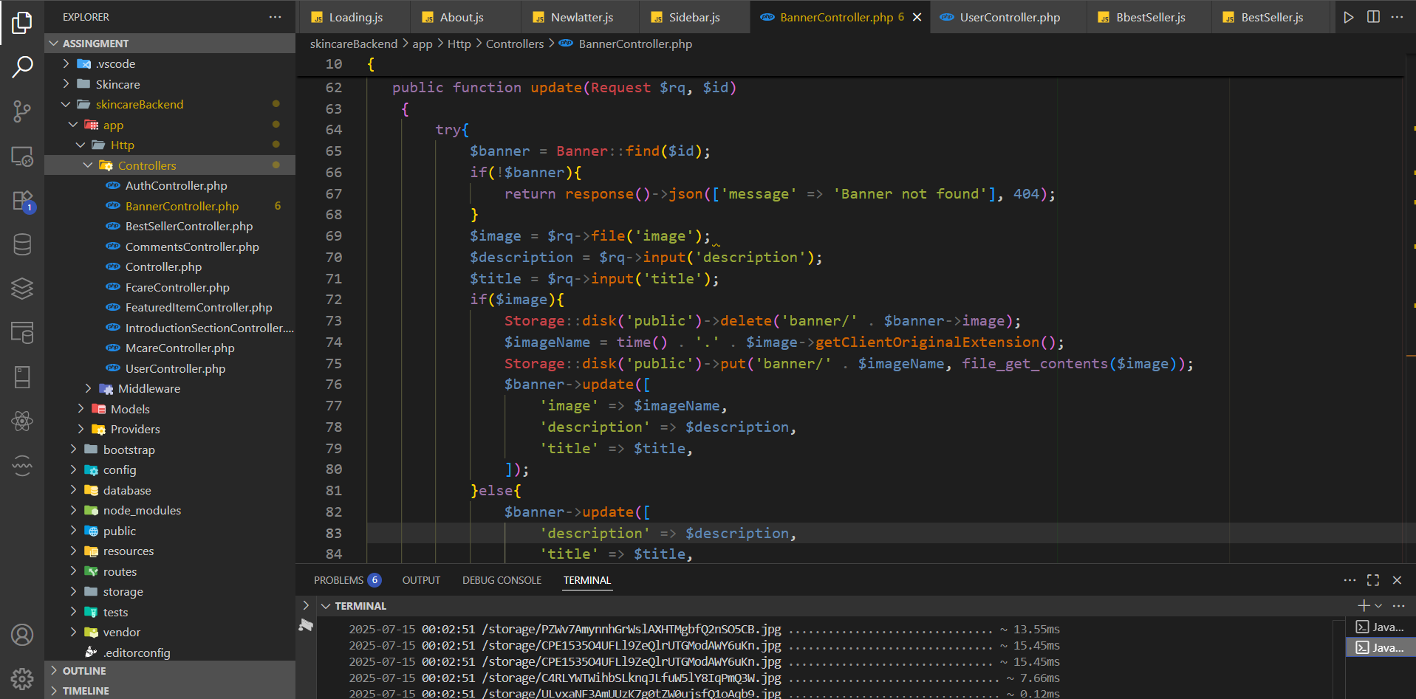Viewport: 1416px width, 699px height.
Task: Close the BannerController.php tab
Action: (x=917, y=17)
